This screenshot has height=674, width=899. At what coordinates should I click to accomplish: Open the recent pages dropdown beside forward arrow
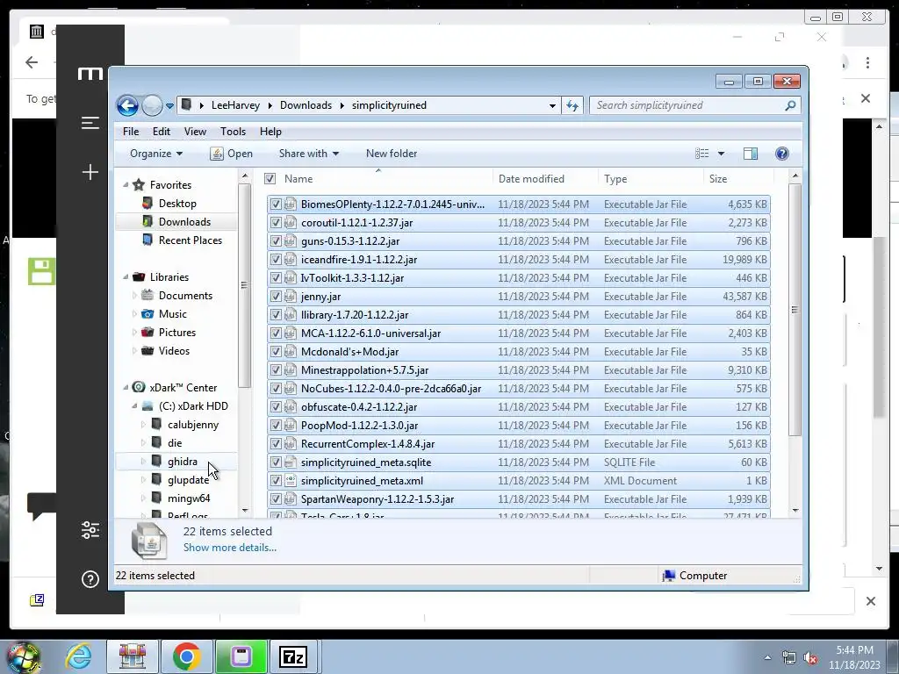(x=169, y=106)
